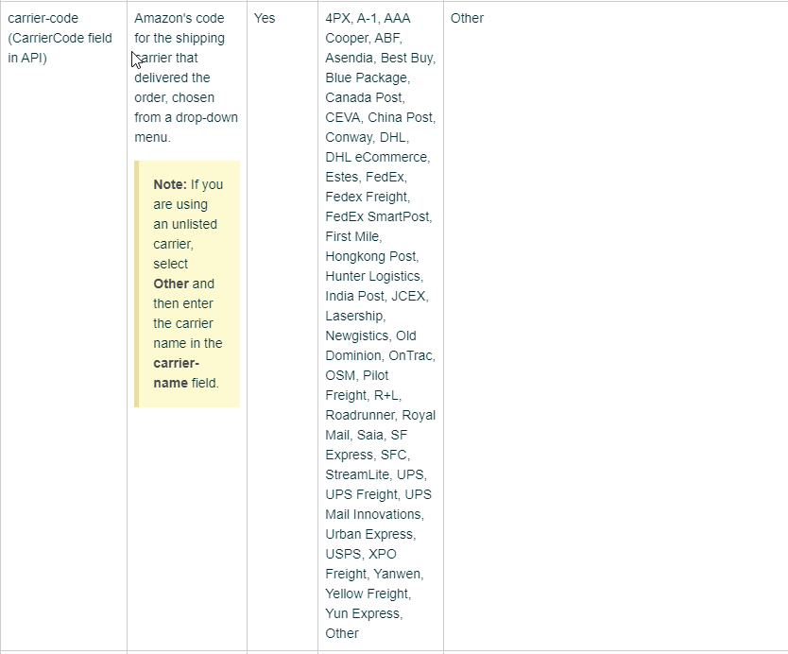Image resolution: width=788 pixels, height=654 pixels.
Task: Click the bold "Note:" label
Action: pos(169,184)
